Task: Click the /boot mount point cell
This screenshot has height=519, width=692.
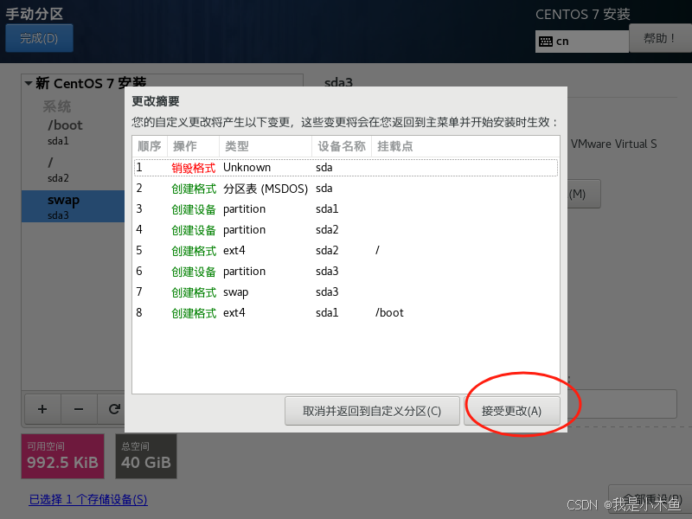Action: coord(389,313)
